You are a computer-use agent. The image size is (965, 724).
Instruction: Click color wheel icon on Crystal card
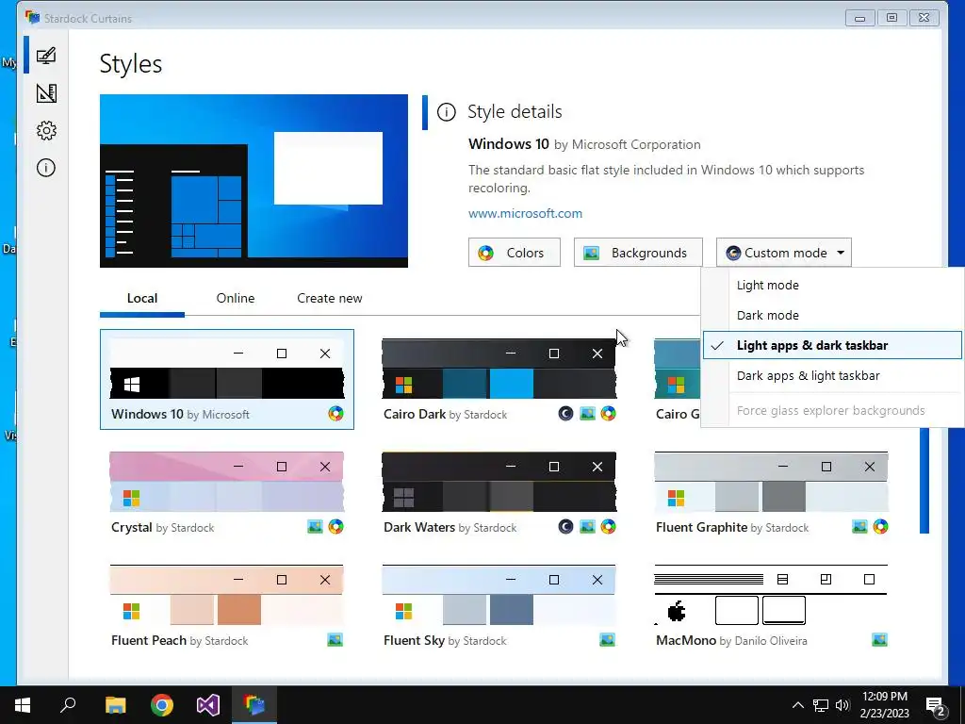(x=335, y=527)
